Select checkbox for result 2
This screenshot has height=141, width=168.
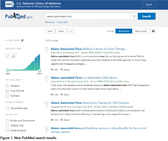[46, 77]
